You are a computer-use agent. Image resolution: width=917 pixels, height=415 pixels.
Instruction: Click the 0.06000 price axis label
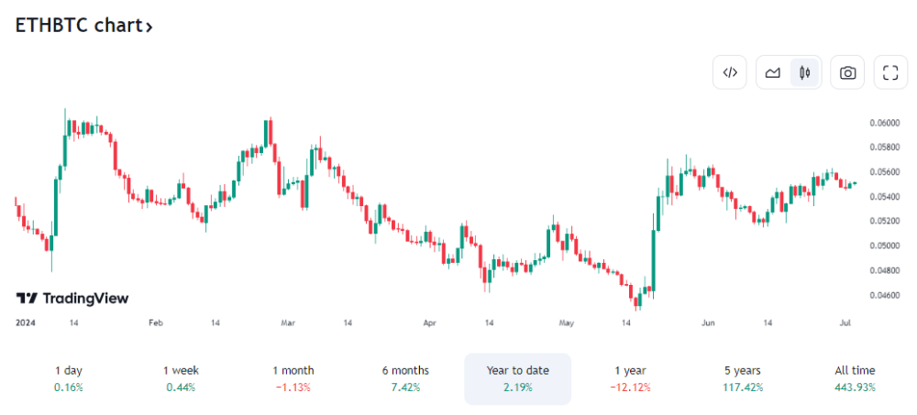pyautogui.click(x=884, y=123)
